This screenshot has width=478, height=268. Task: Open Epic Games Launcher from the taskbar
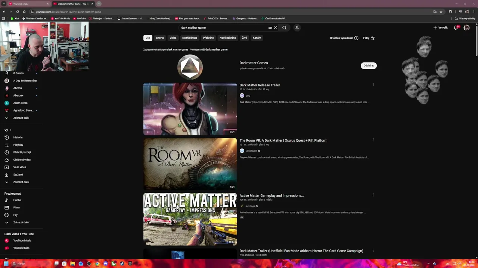(130, 264)
